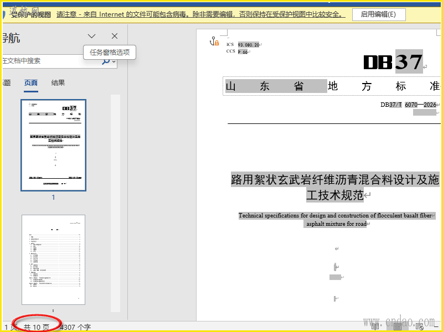Viewport: 443px width, 332px height.
Task: Switch to Print Layout view icon
Action: point(398,327)
